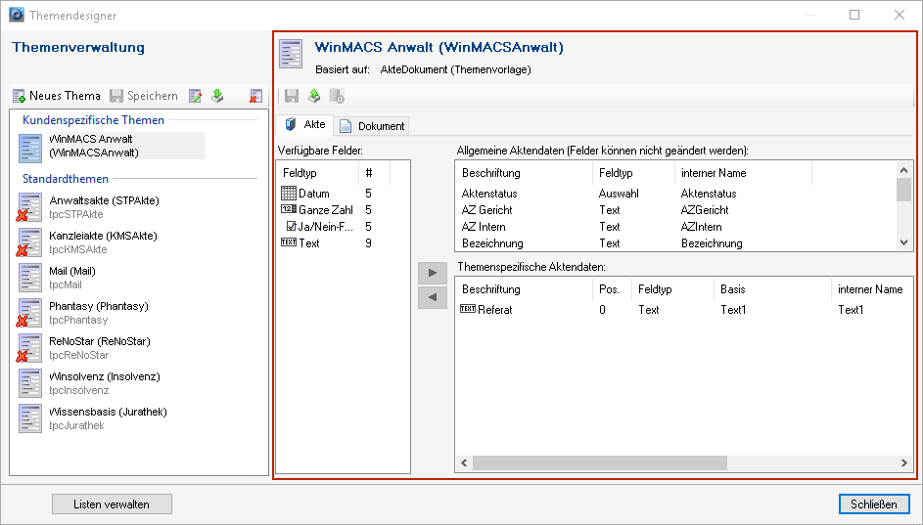Click the Mail theme icon
The width and height of the screenshot is (923, 525).
coord(30,278)
